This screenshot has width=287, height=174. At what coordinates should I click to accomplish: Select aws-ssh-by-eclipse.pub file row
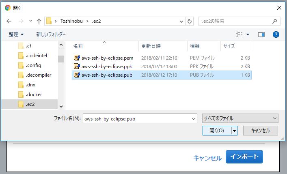coord(162,75)
